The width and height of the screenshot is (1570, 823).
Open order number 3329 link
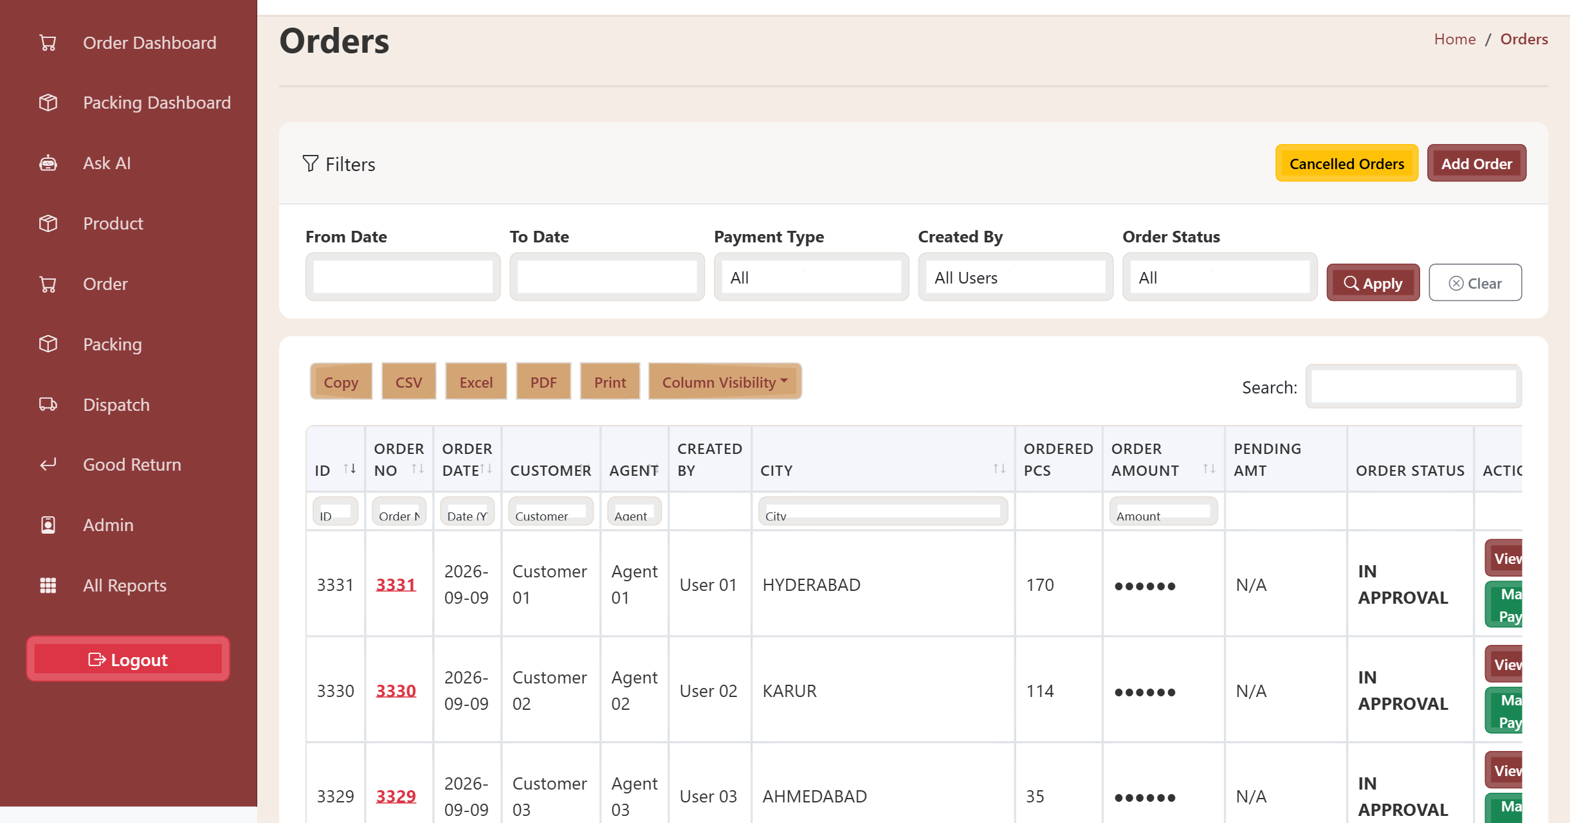coord(396,796)
